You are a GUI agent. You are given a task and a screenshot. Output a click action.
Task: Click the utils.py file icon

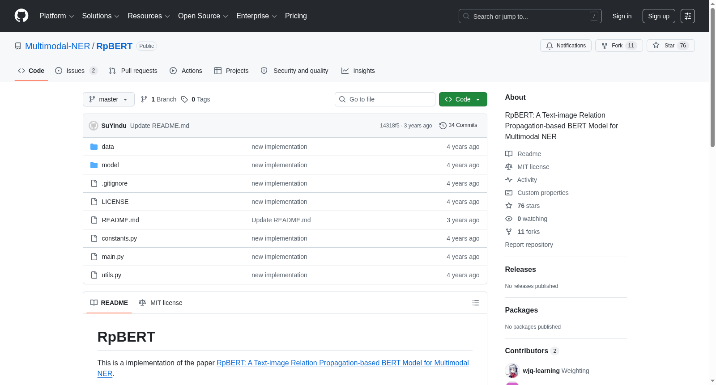point(94,275)
